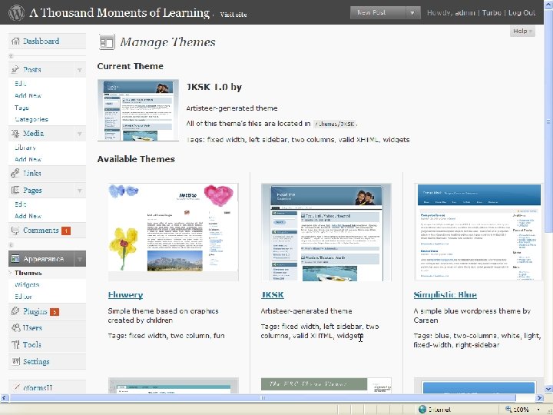Click the Appearance icon in sidebar
Viewport: 553px width, 415px height.
[x=15, y=259]
